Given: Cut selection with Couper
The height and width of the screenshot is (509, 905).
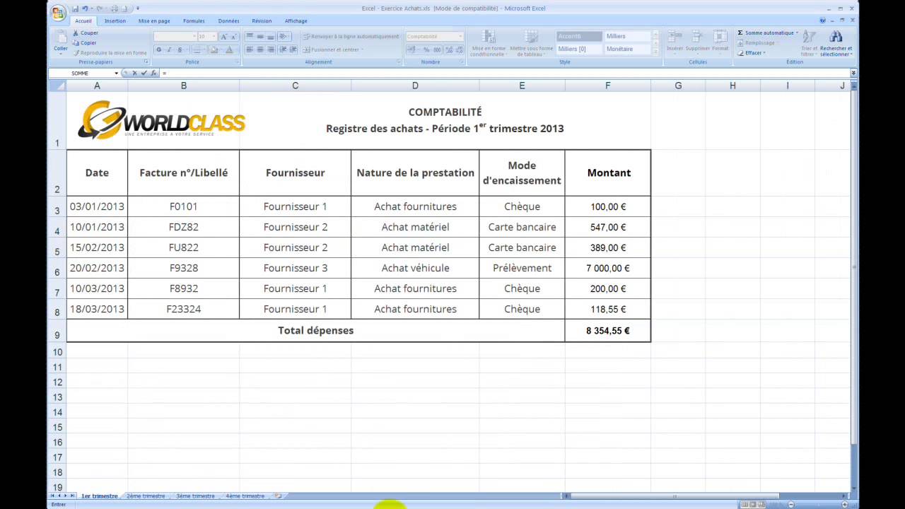Looking at the screenshot, I should (85, 33).
